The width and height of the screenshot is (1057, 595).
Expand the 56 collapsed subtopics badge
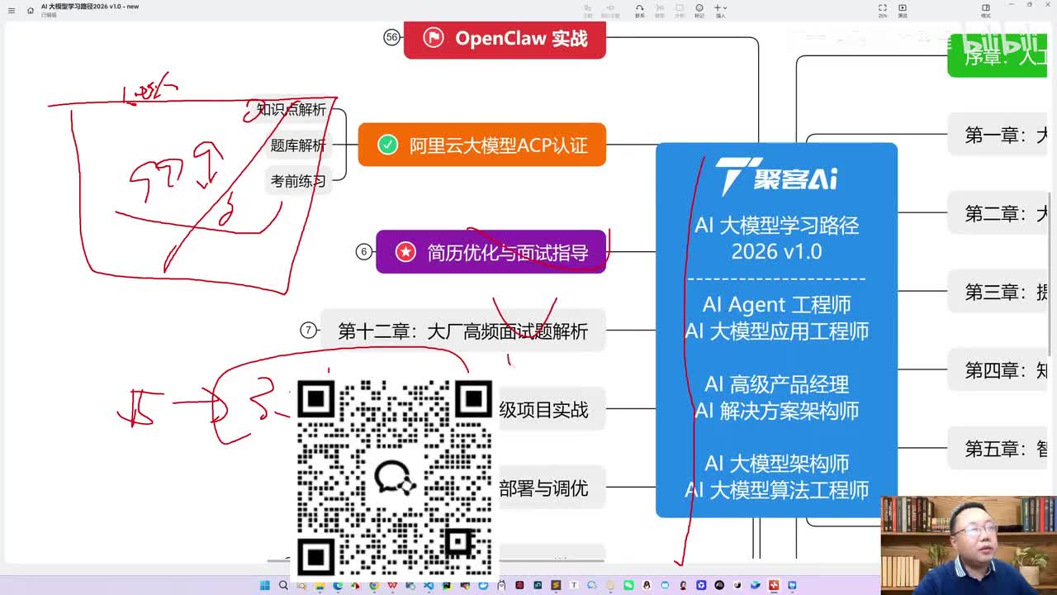point(391,37)
